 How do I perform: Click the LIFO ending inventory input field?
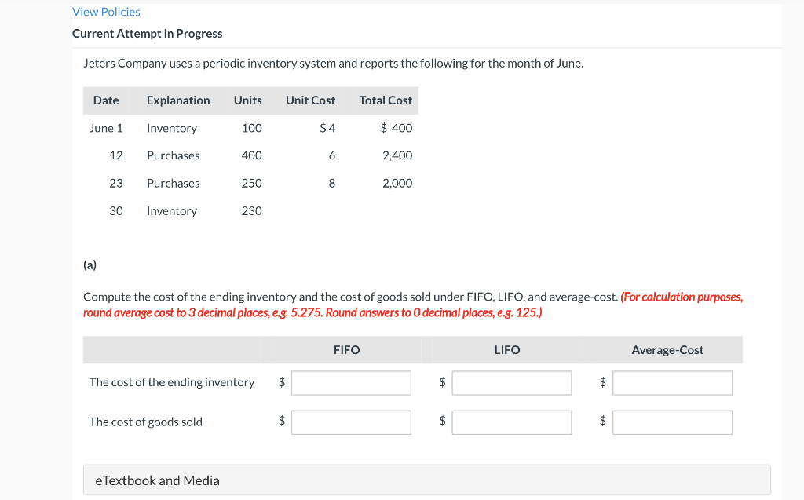[x=511, y=382]
